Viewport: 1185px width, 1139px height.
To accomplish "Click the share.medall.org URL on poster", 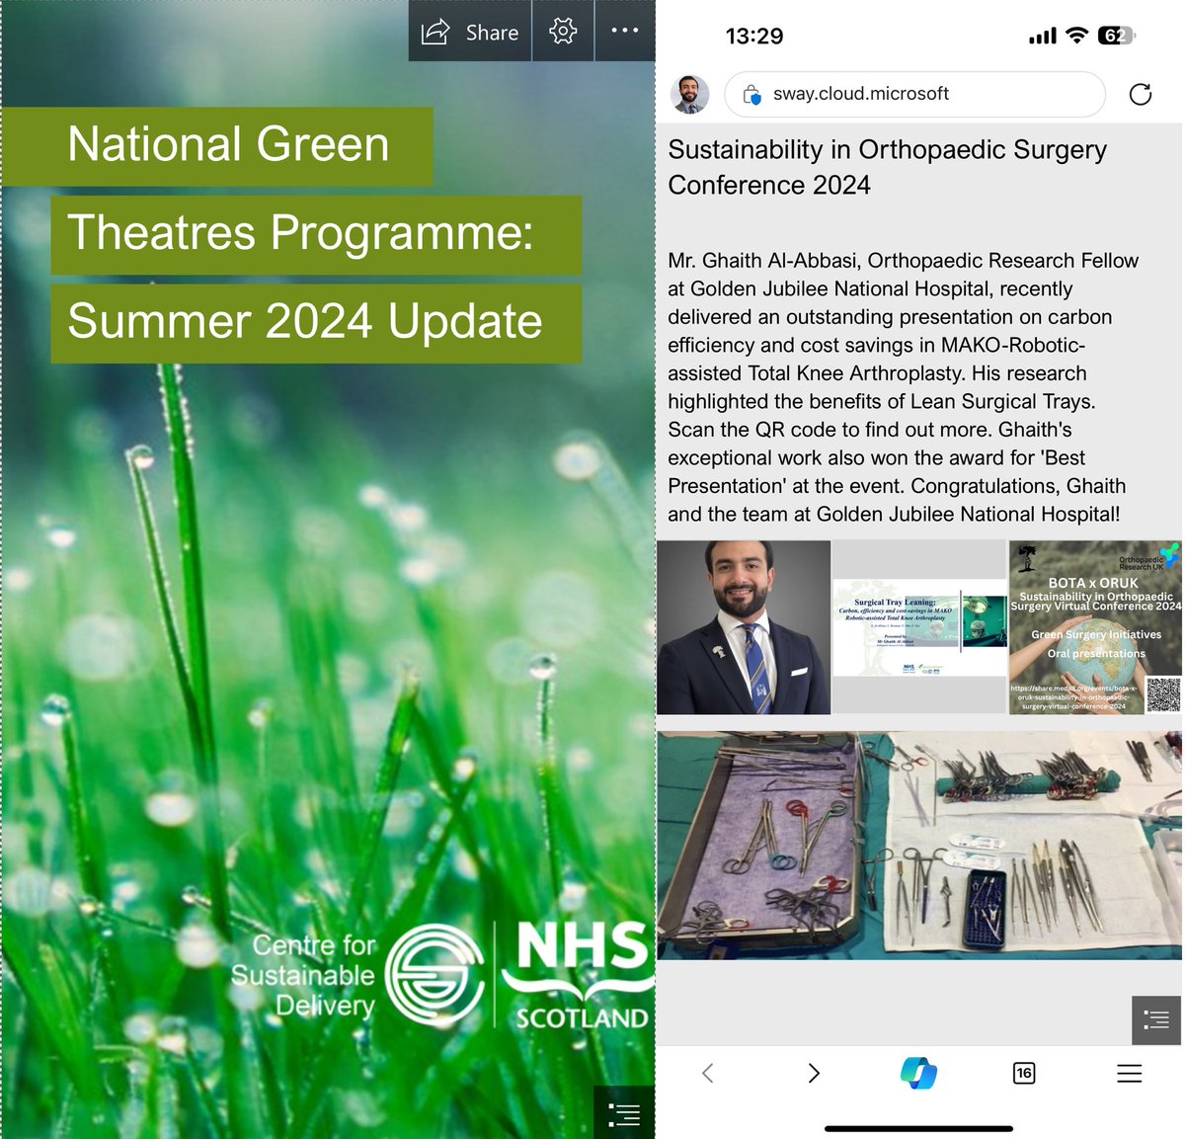I will coord(1073,697).
